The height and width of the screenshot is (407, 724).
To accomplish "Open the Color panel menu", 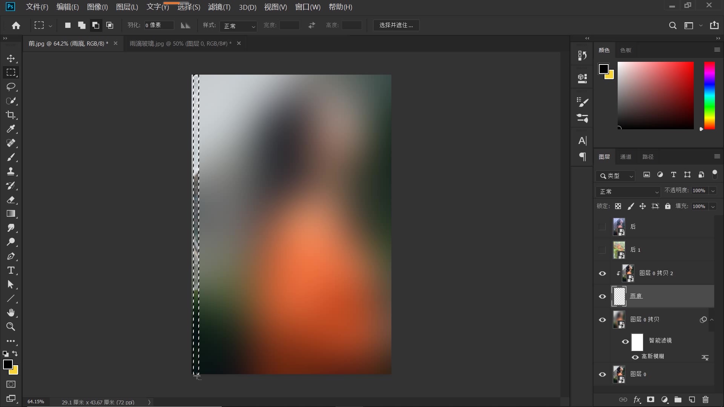I will 717,50.
